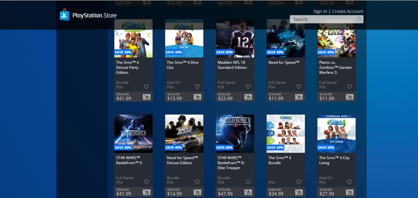Add Madden NFL 18 Standard Edition to cart
This screenshot has height=198, width=418.
coord(248,97)
